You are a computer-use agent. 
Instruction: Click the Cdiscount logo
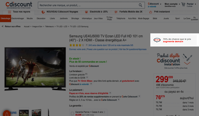(x=19, y=5)
